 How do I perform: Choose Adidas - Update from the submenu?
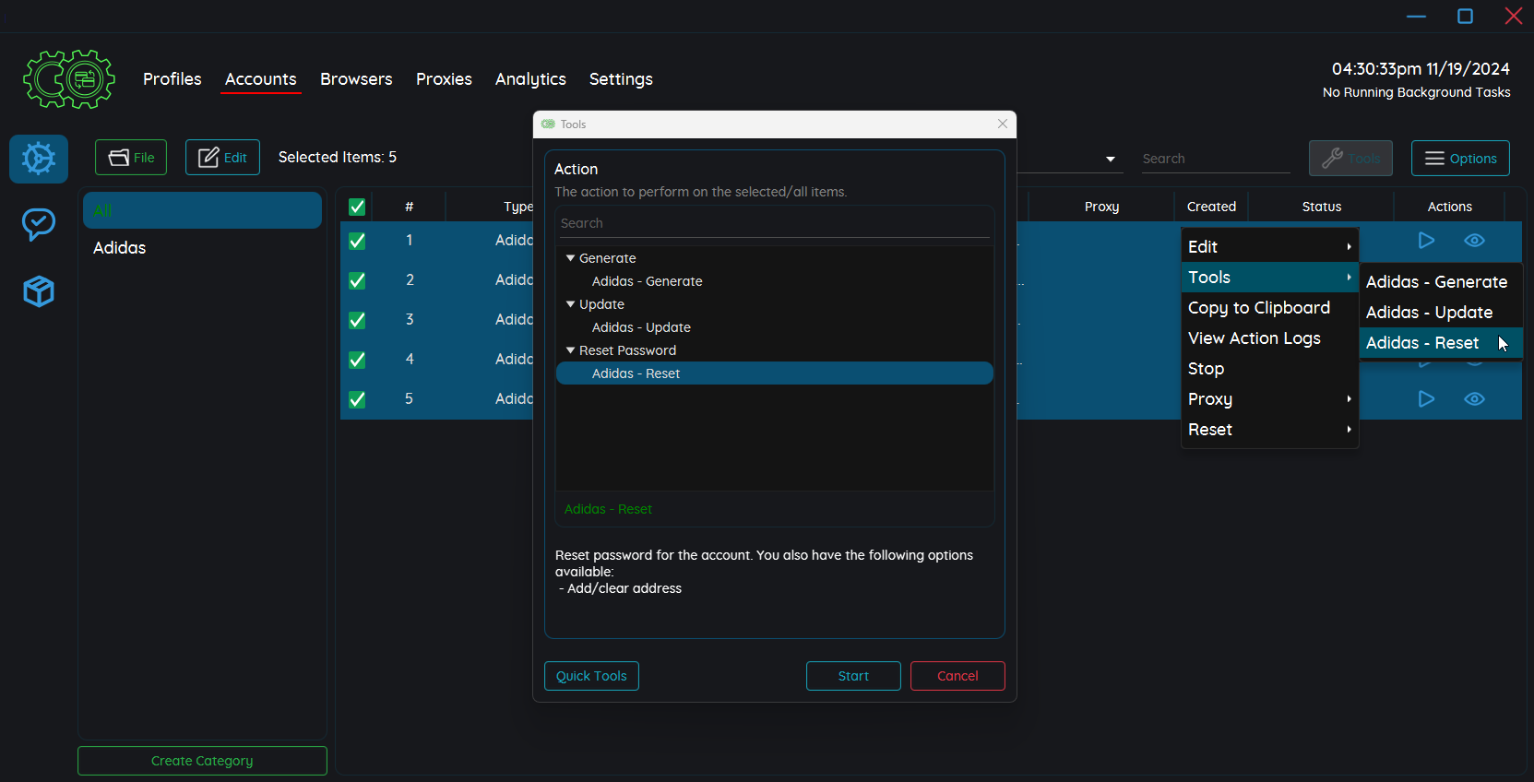1429,313
